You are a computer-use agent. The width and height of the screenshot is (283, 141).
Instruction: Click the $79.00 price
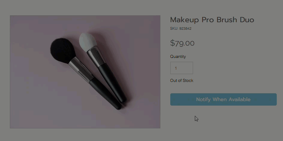[x=182, y=43]
